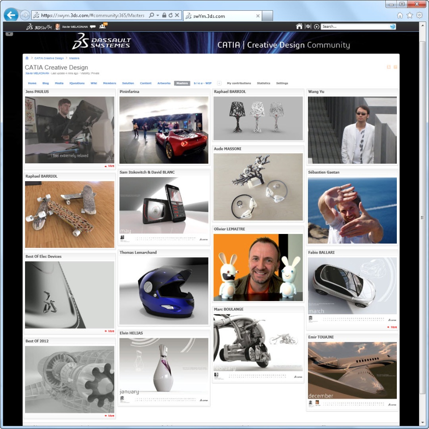Click the circular play icon near search
429x429 pixels.
[x=316, y=26]
